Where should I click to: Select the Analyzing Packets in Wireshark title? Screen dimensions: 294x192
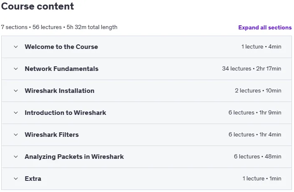(x=74, y=157)
